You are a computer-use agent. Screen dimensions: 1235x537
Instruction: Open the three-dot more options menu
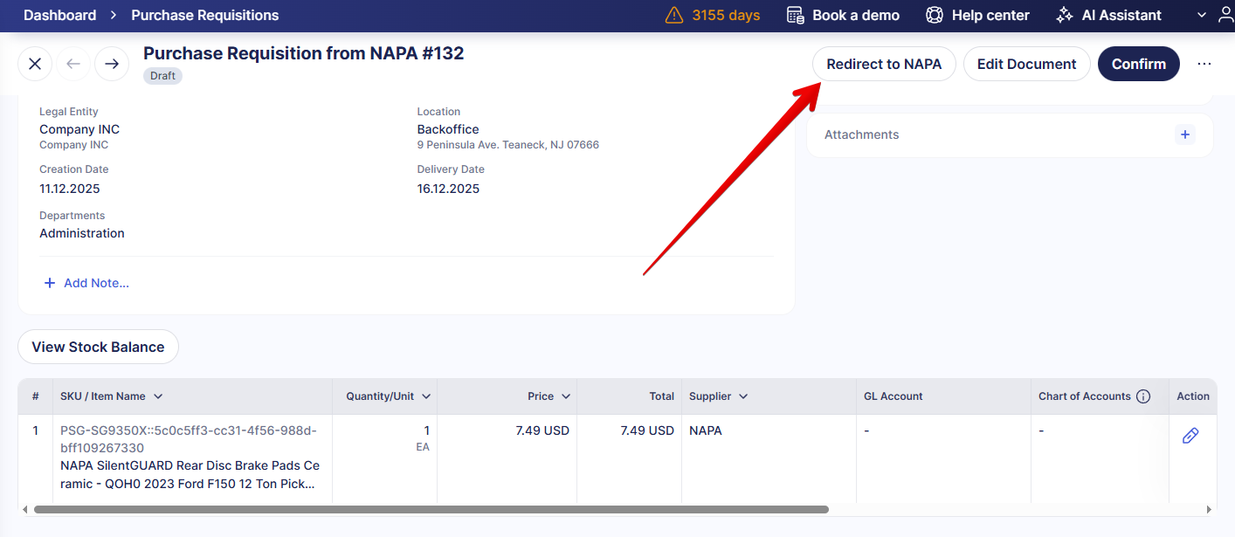click(x=1204, y=64)
